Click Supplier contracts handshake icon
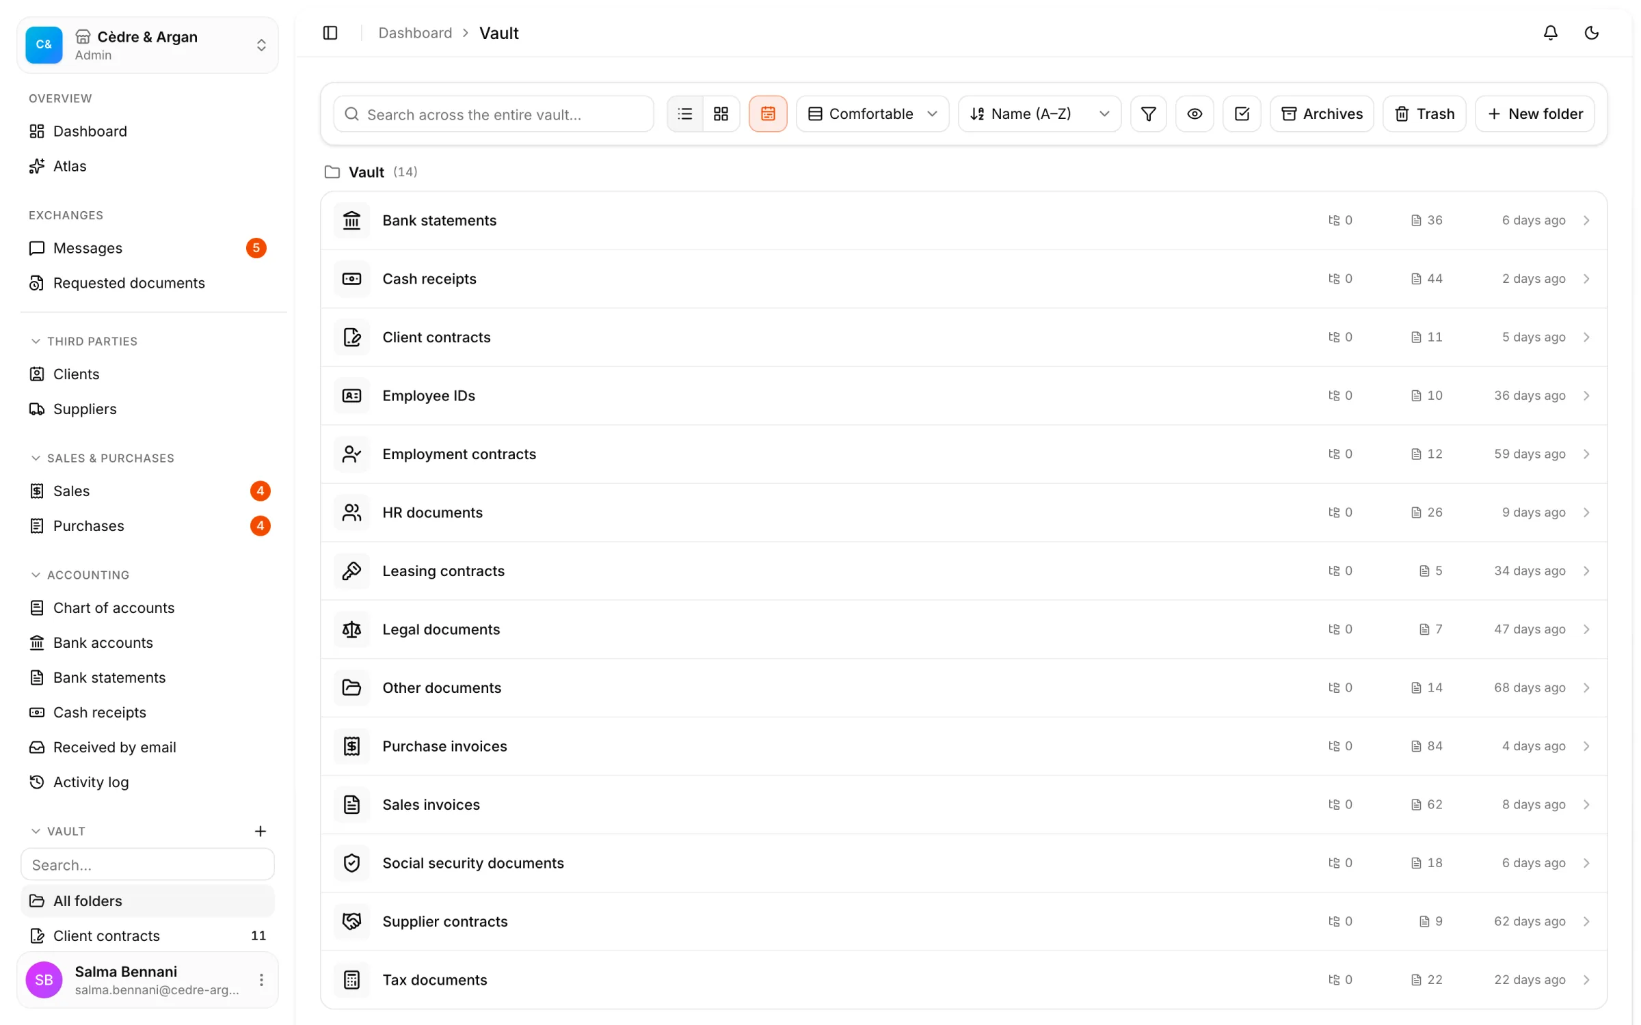The height and width of the screenshot is (1025, 1641). point(351,921)
